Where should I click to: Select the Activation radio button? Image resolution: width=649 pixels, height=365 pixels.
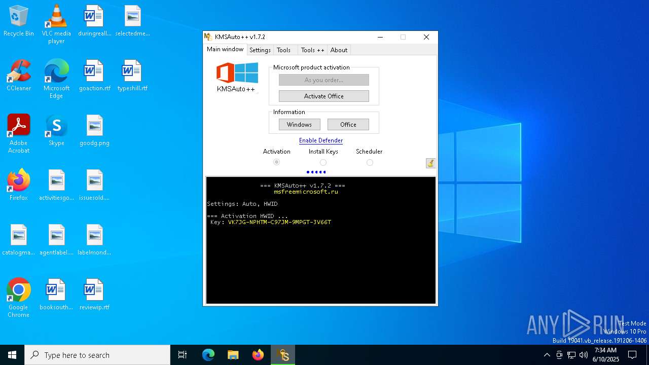(276, 162)
